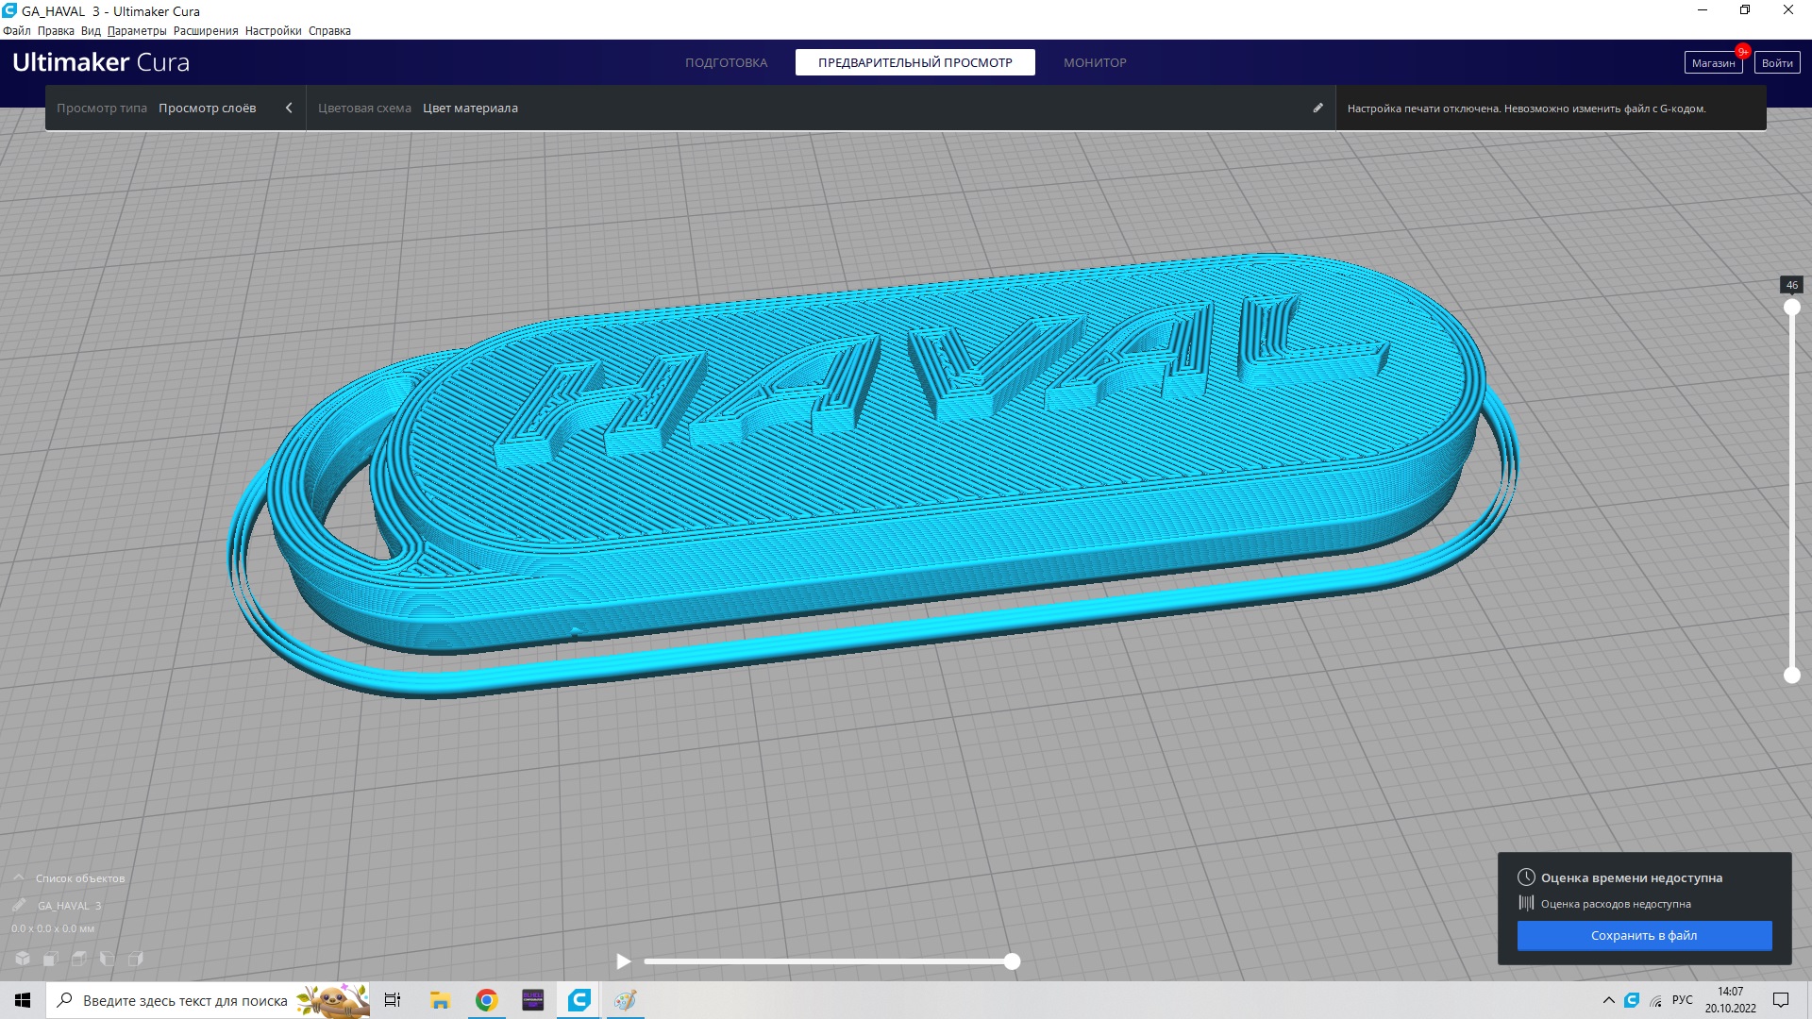The width and height of the screenshot is (1812, 1019).
Task: Select the 3D perspective view cube icon
Action: click(x=23, y=959)
